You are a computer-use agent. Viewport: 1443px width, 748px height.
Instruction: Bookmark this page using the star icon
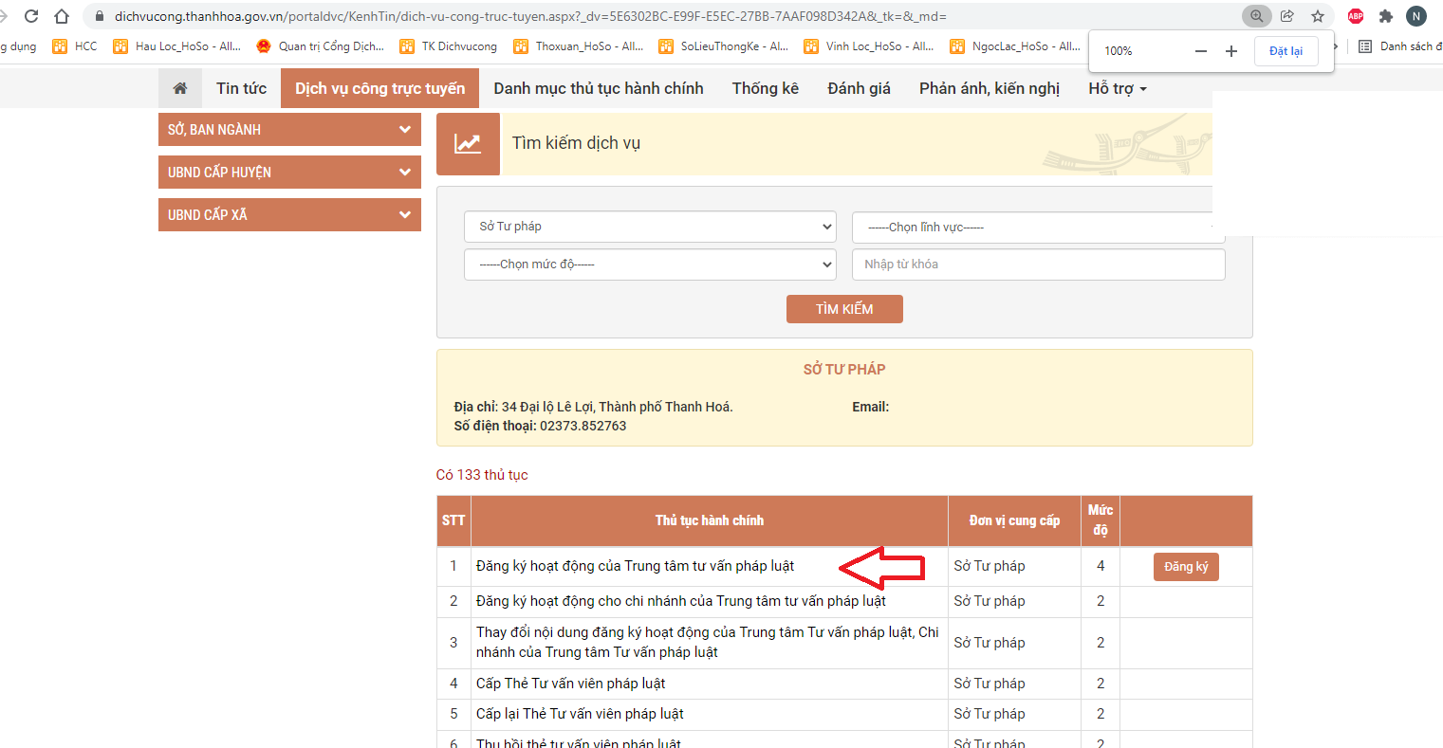(x=1317, y=16)
